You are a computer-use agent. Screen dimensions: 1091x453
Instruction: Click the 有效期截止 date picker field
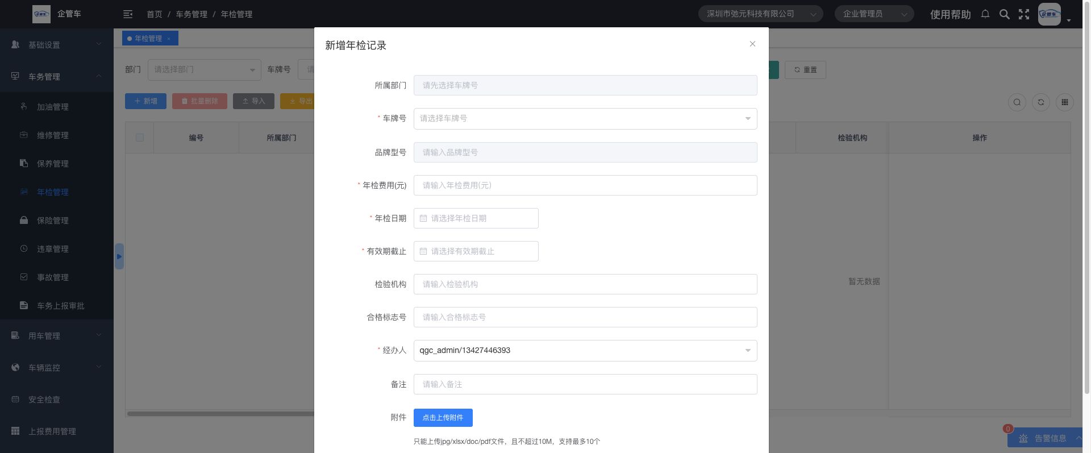(x=476, y=251)
